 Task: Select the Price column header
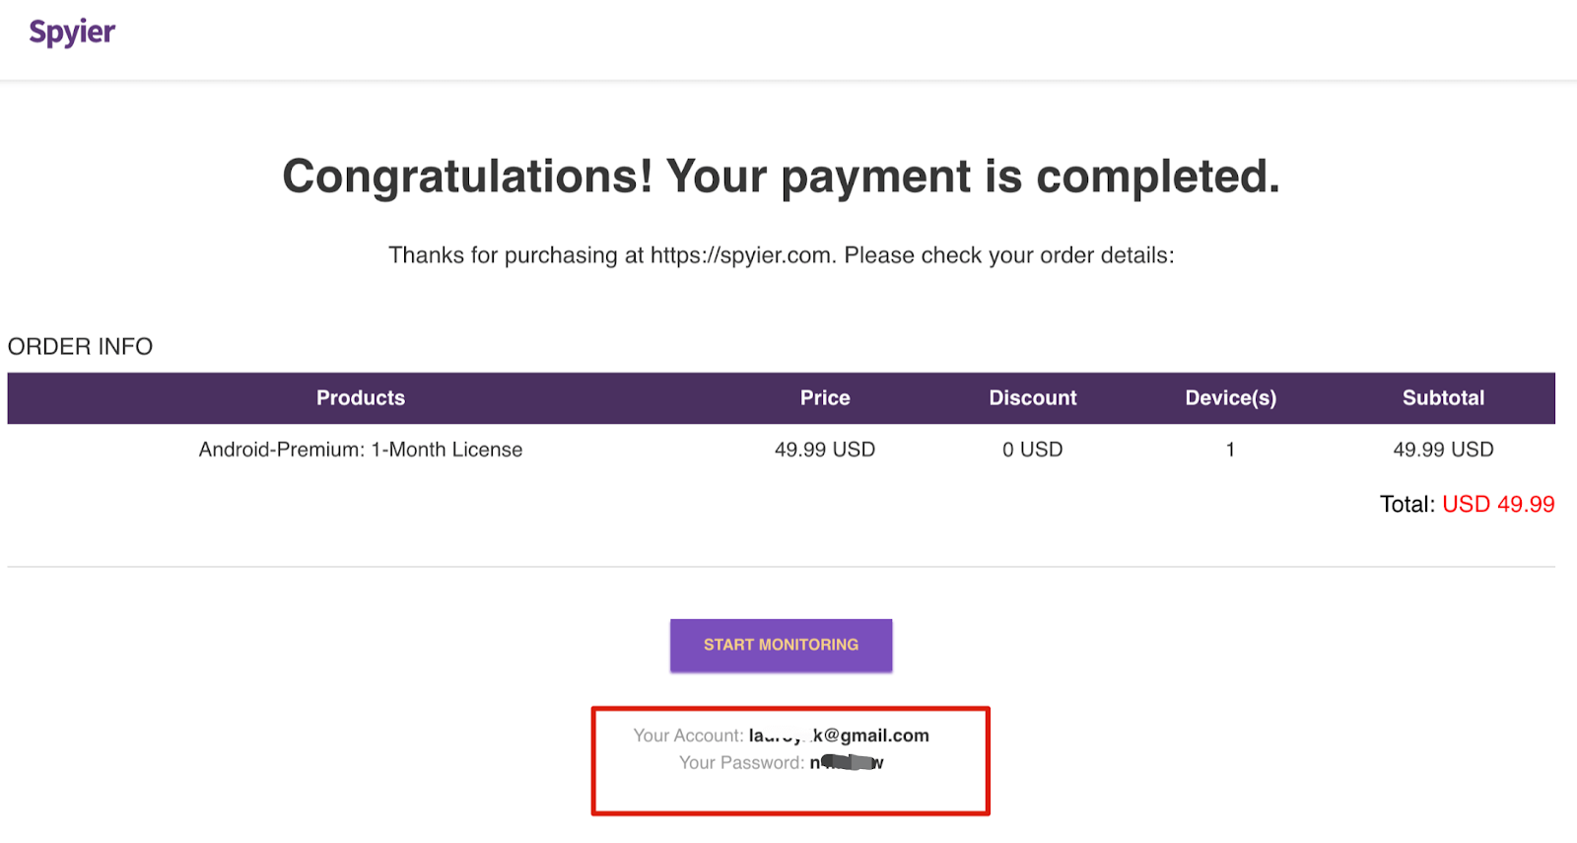[825, 398]
